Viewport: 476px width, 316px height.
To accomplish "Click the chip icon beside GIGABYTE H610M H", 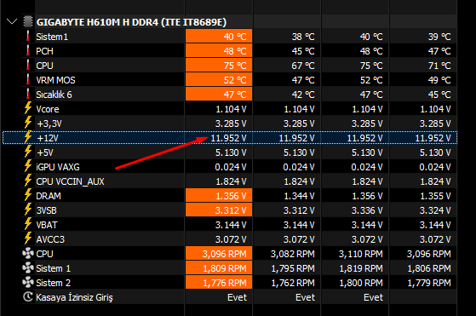I will pyautogui.click(x=28, y=22).
